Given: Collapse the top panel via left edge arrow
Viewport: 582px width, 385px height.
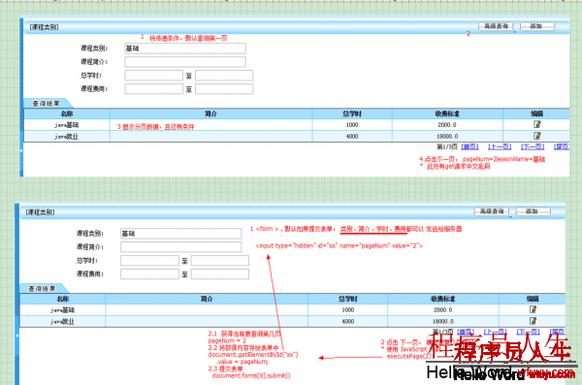Looking at the screenshot, I should pos(21,150).
